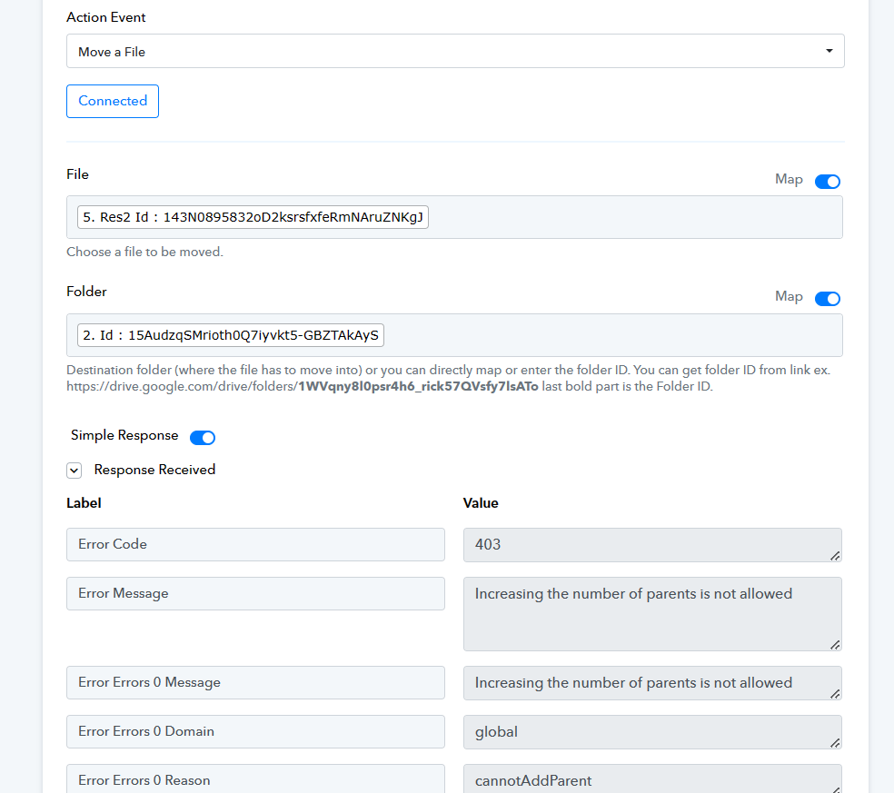
Task: Click the Error Code label field
Action: point(255,544)
